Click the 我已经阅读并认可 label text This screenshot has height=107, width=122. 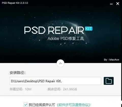tap(42, 105)
